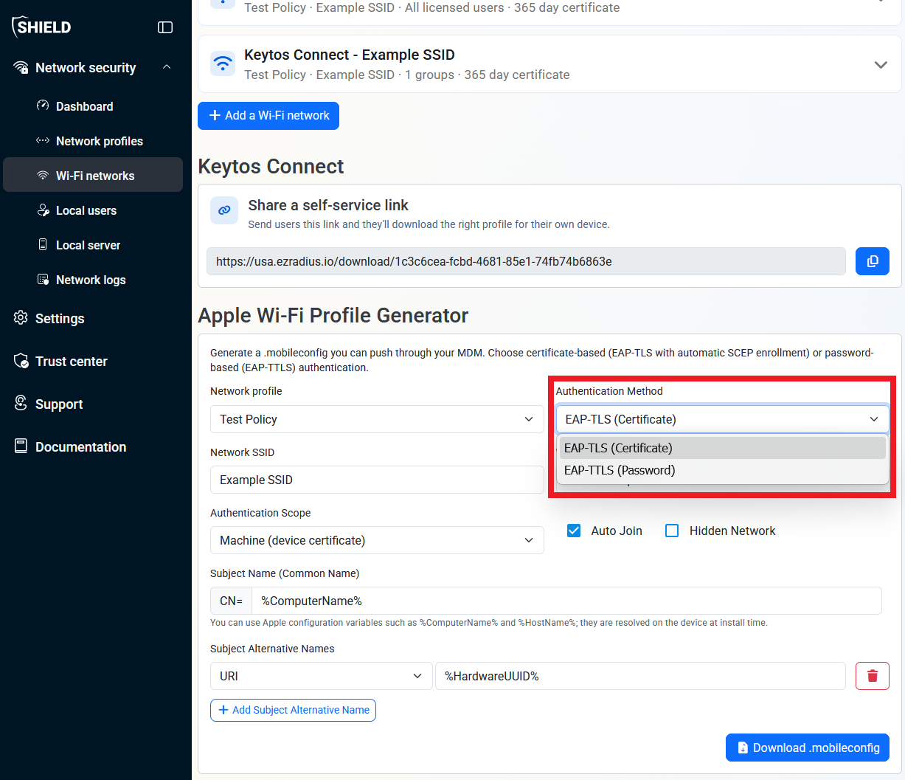Choose EAP-TTLS (Password) option

[x=722, y=470]
